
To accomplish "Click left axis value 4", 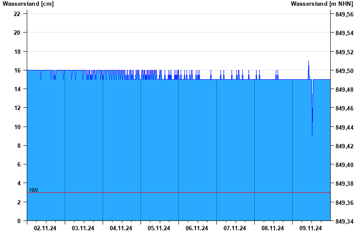I will tap(19, 183).
